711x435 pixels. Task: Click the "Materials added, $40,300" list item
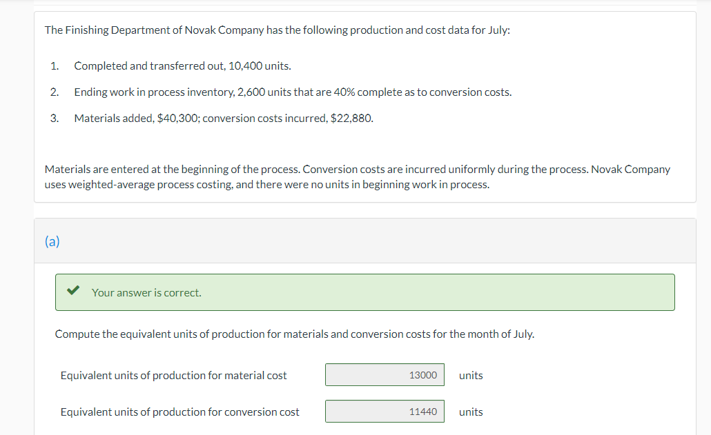[224, 118]
